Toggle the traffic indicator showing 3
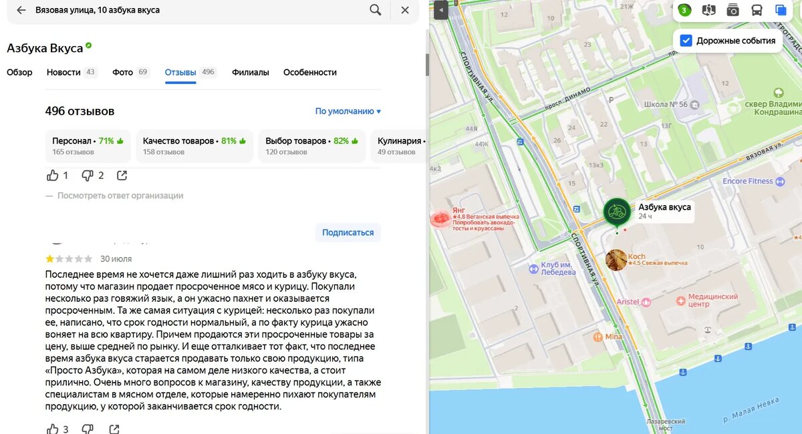 coord(684,10)
